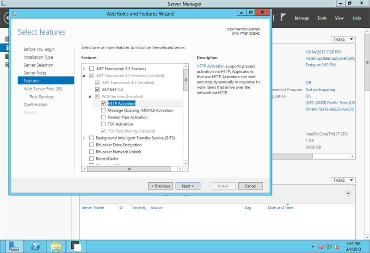Click the Action Center tray flag icon
This screenshot has width=370, height=253.
(x=321, y=247)
